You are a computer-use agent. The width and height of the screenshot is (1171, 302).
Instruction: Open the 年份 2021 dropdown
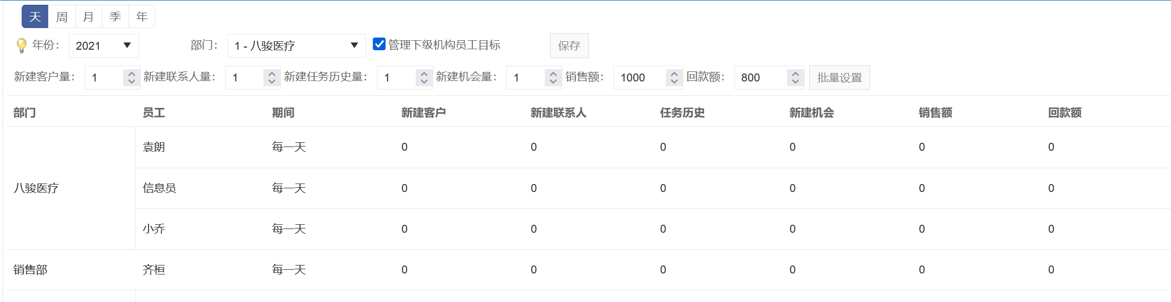(x=104, y=46)
